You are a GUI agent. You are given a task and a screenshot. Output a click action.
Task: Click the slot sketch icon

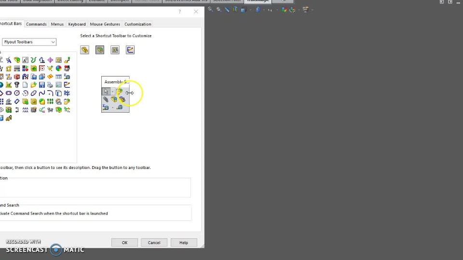coord(9,93)
